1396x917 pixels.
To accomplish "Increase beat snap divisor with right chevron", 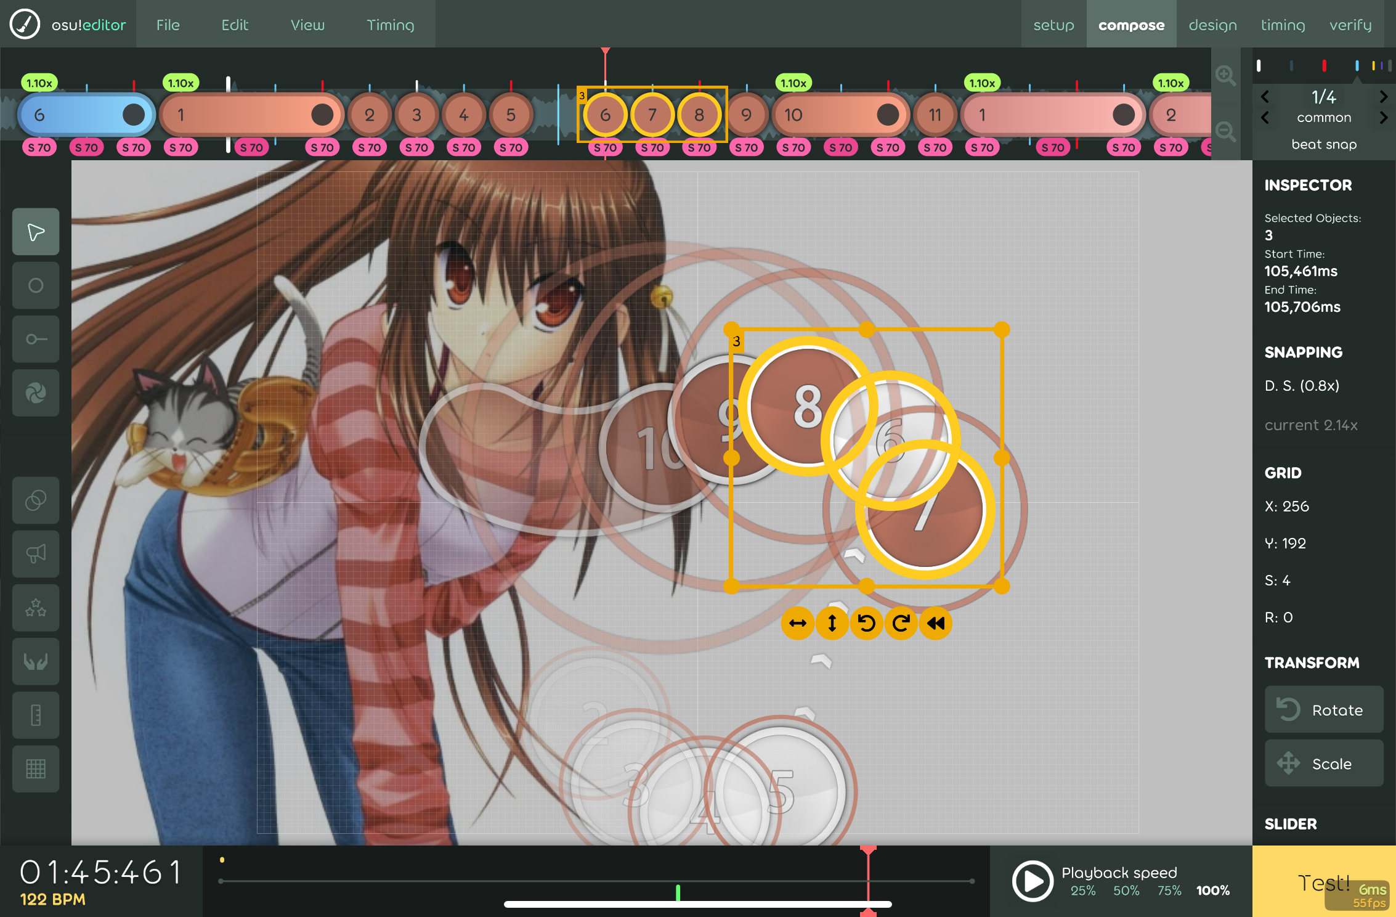I will click(x=1383, y=97).
